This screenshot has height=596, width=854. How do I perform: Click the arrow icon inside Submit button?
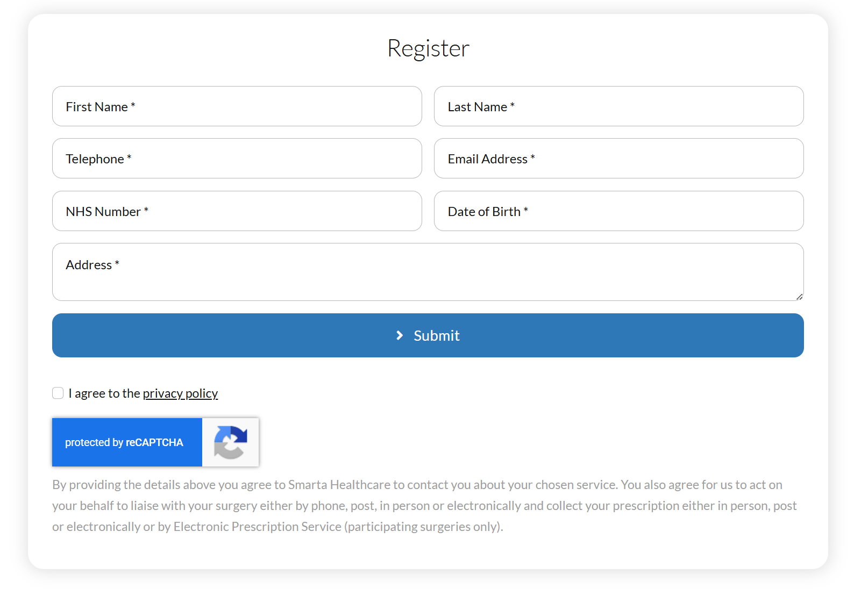[400, 335]
